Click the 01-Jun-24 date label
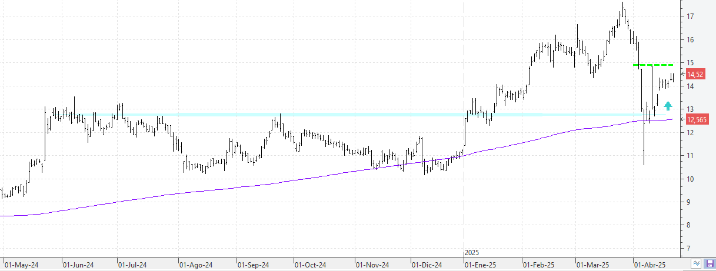716x271 pixels. coord(78,265)
